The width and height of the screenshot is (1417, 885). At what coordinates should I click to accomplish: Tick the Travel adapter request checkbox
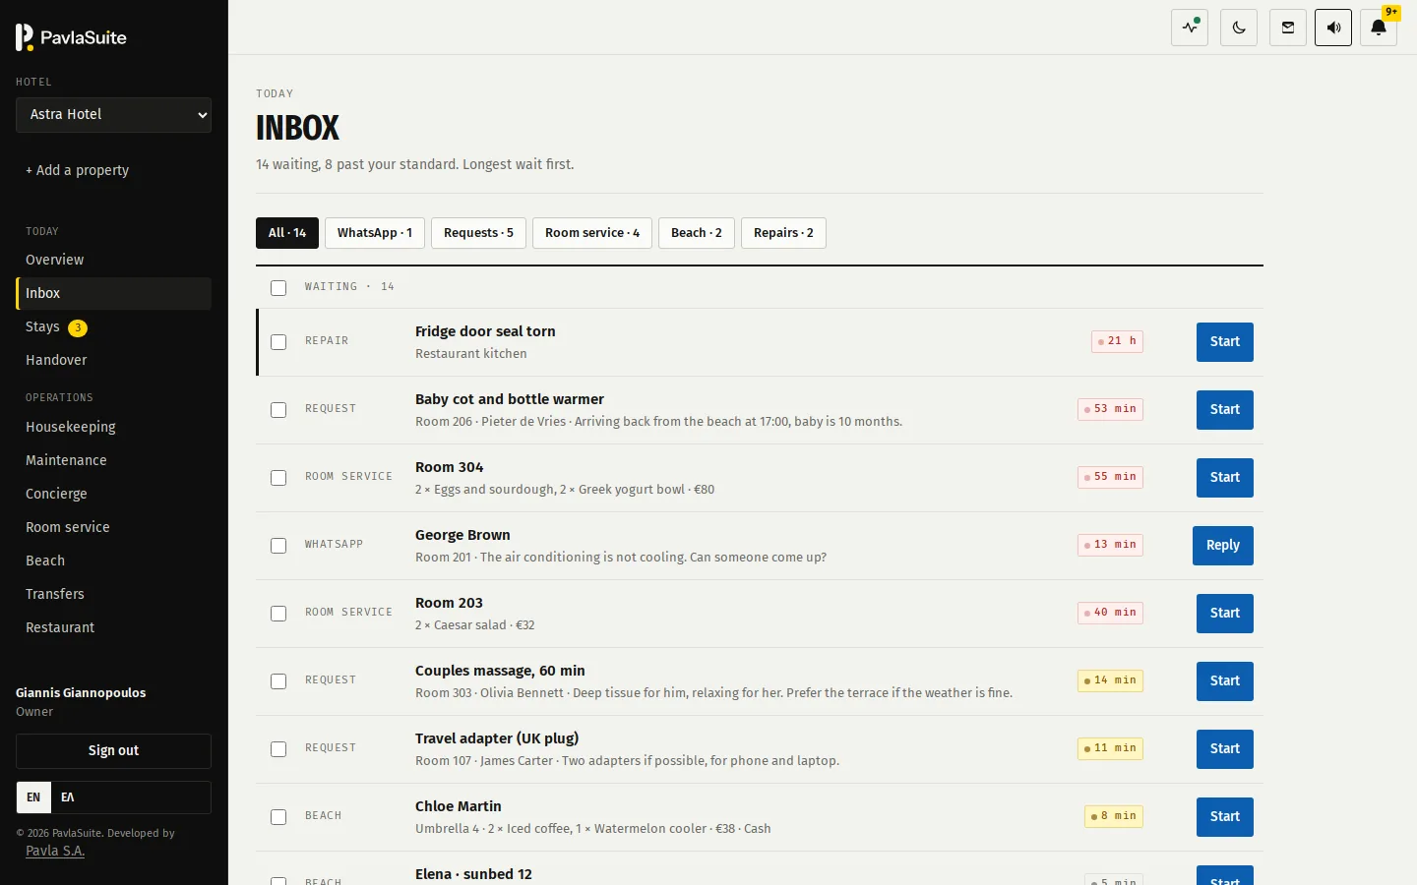[x=278, y=749]
